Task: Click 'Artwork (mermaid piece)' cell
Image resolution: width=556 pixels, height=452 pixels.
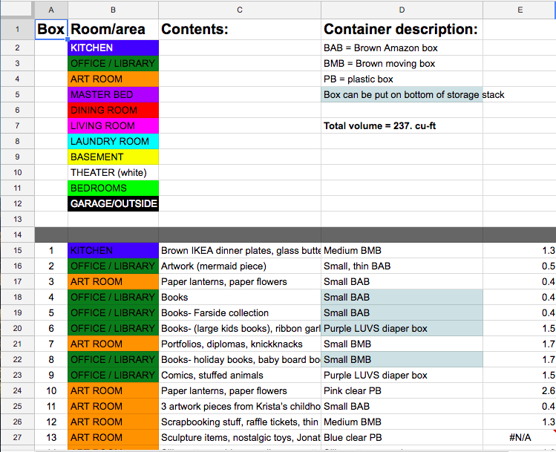Action: [x=240, y=266]
